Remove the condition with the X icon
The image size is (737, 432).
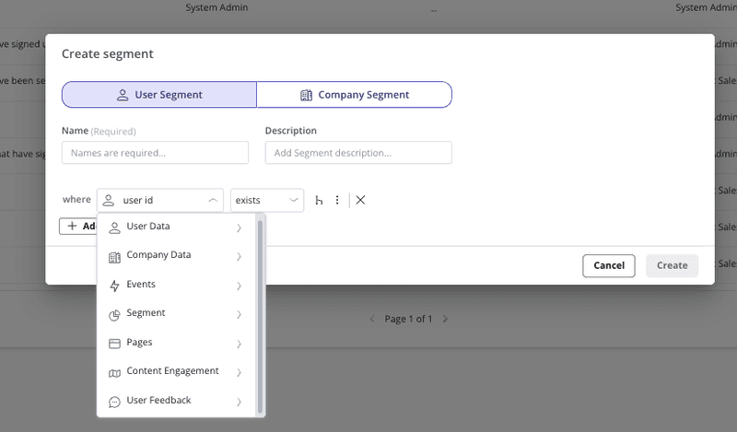click(360, 200)
